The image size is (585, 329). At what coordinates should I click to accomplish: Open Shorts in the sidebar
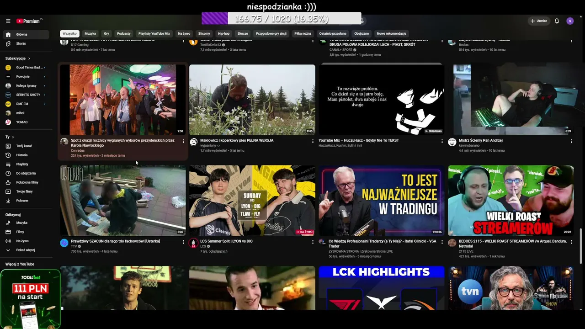pyautogui.click(x=25, y=44)
